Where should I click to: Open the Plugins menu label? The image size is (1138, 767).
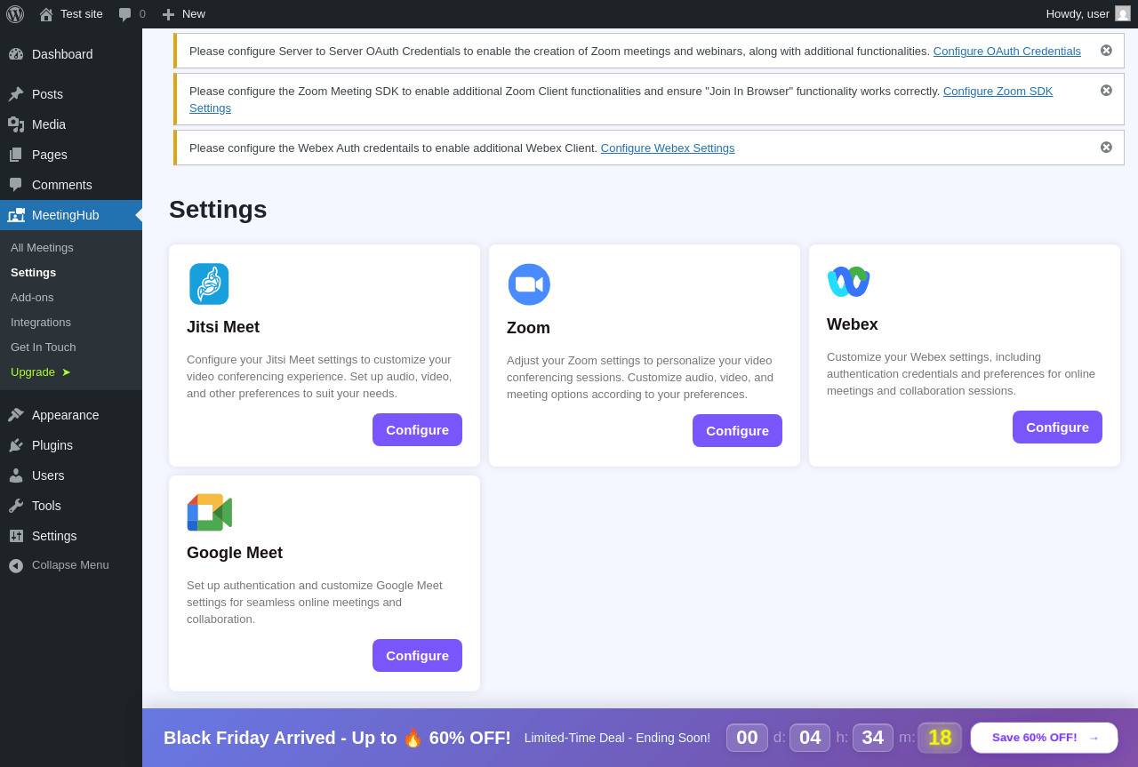(52, 445)
